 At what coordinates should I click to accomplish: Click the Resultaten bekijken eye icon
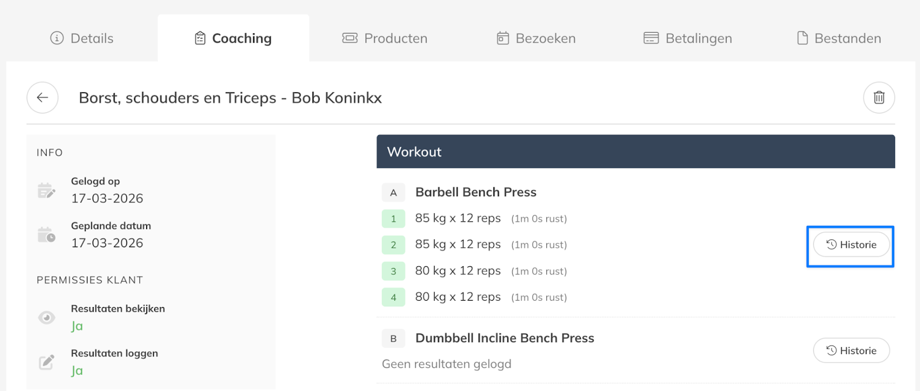(47, 317)
